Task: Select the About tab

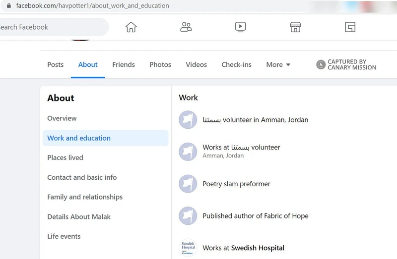Action: 88,65
